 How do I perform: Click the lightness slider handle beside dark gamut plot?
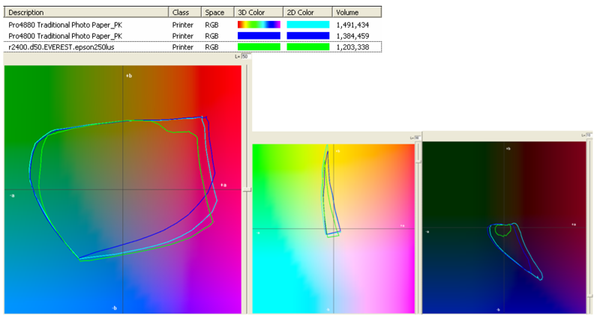click(x=589, y=296)
